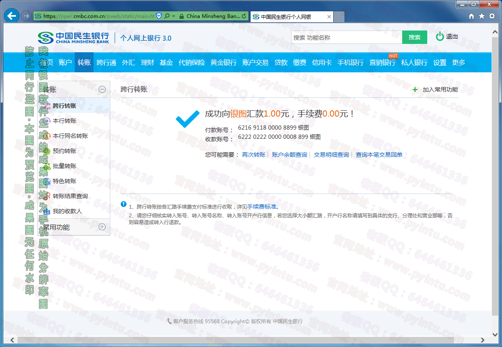Open the 手续费标准 link in the notes
502x347 pixels.
tap(262, 207)
